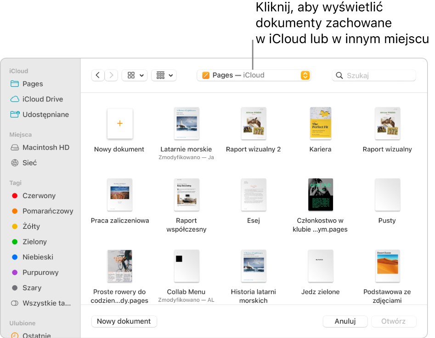Click the iCloud section header

18,71
